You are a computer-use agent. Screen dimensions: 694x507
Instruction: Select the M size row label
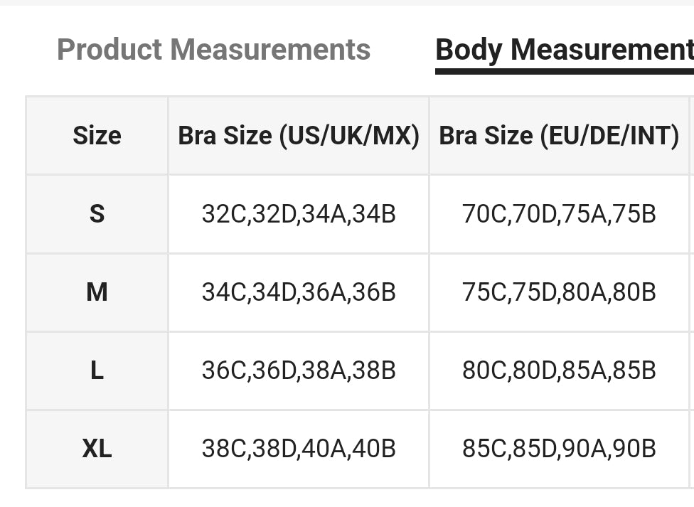point(97,292)
